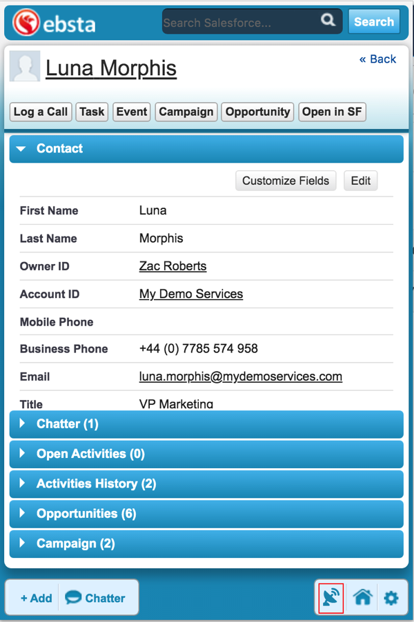Click Luna Morphis profile avatar
Viewport: 414px width, 622px height.
click(x=25, y=66)
